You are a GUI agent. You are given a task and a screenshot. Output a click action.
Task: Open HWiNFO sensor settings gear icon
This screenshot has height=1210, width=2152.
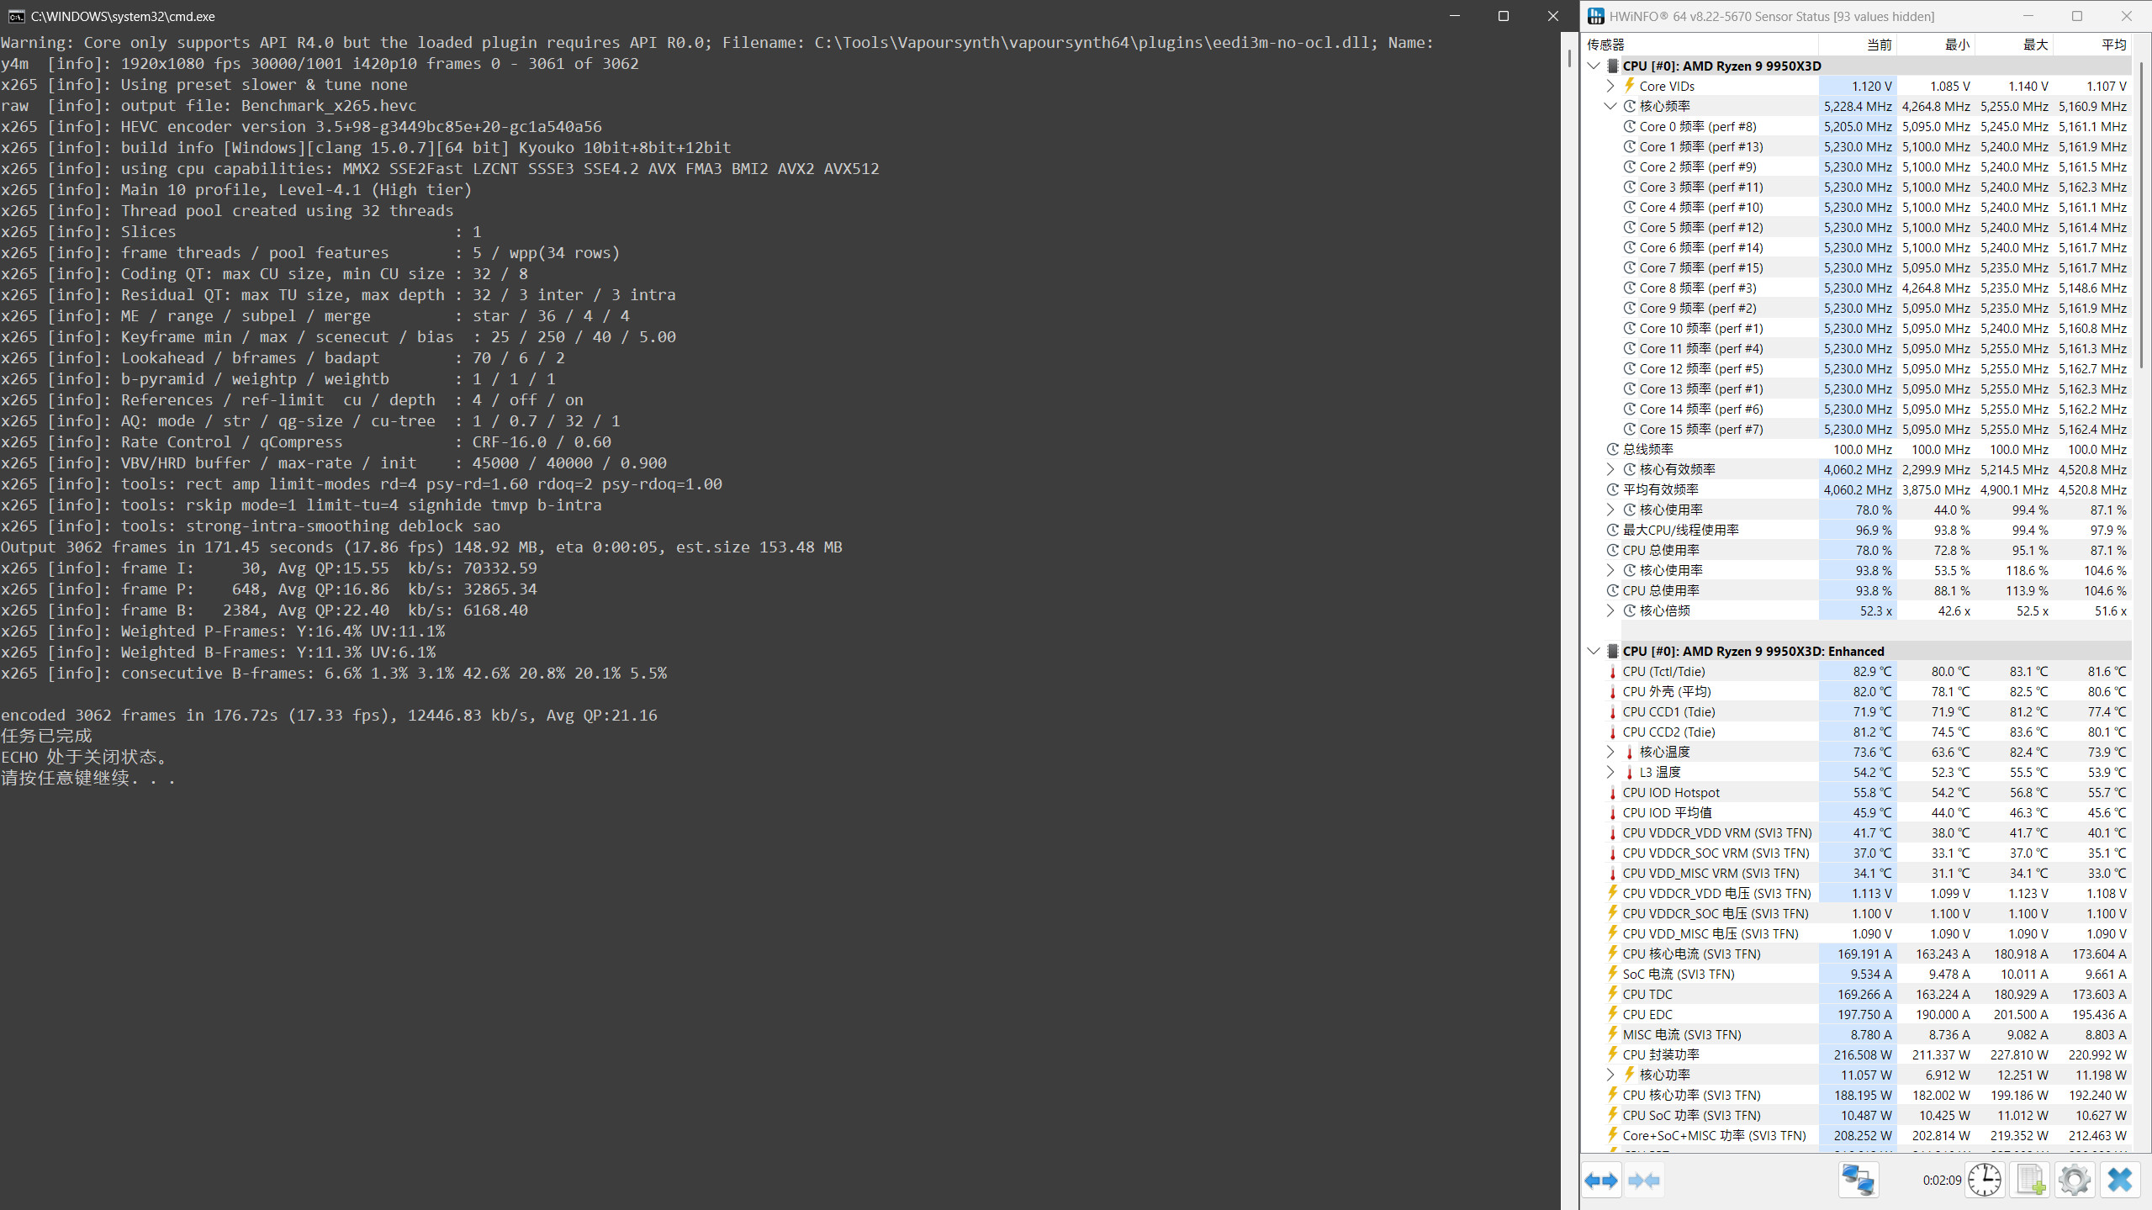(2075, 1181)
